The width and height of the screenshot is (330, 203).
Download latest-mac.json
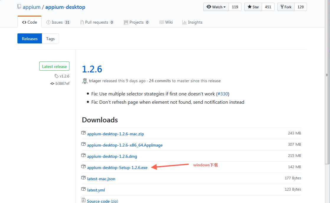coord(101,179)
